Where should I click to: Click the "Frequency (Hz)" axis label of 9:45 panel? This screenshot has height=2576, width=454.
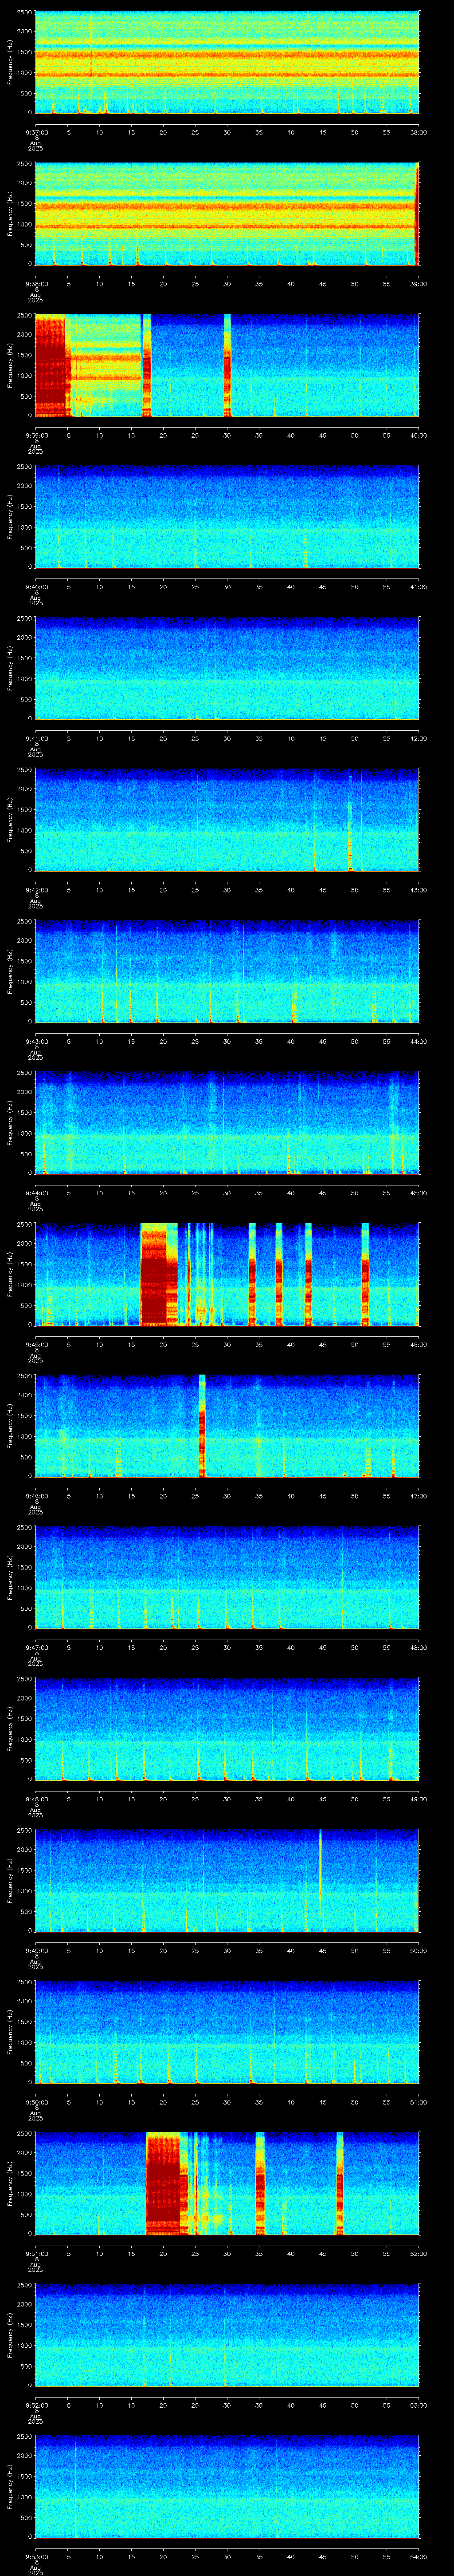[x=10, y=1274]
